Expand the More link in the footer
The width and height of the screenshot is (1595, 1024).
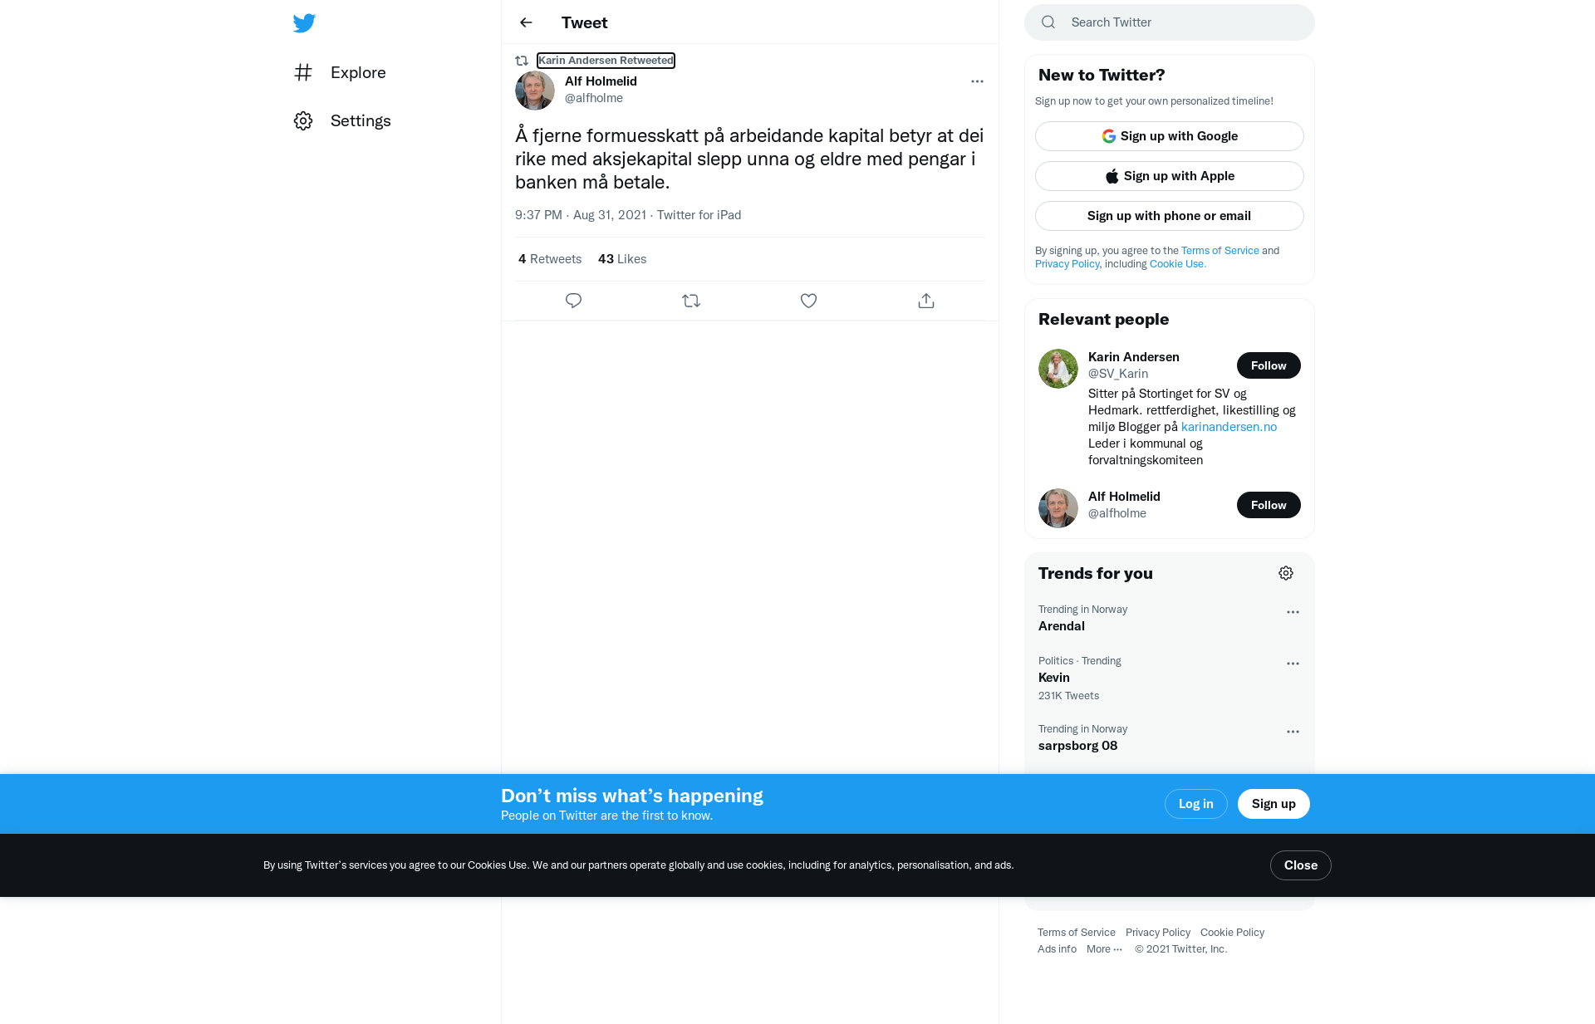click(1104, 949)
